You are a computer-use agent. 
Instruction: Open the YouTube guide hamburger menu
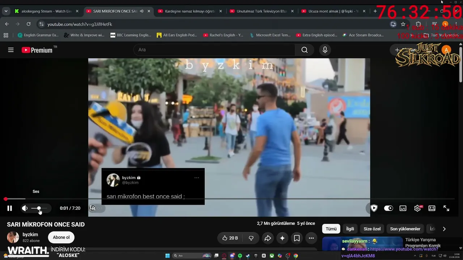click(11, 50)
